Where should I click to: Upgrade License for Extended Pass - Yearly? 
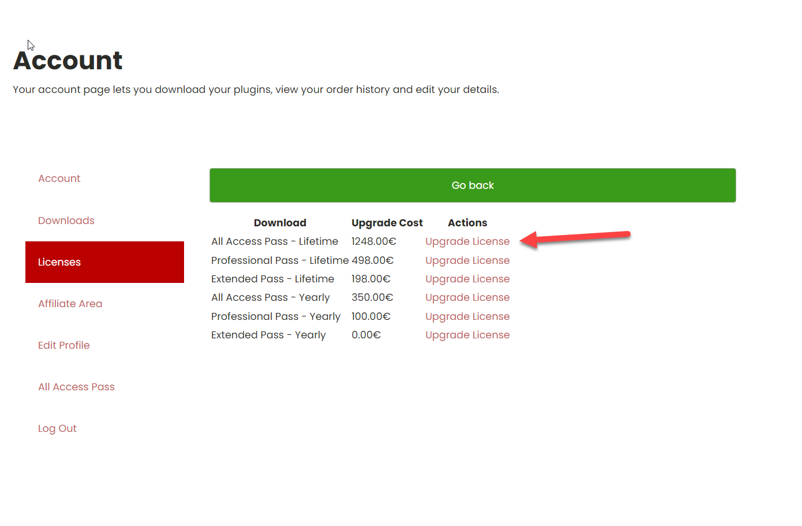pos(467,335)
